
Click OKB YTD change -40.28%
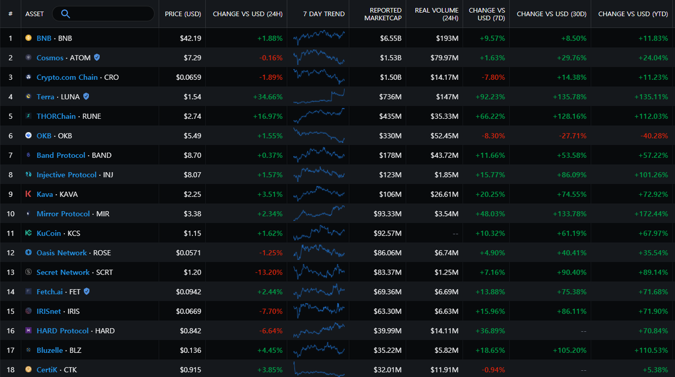(654, 136)
